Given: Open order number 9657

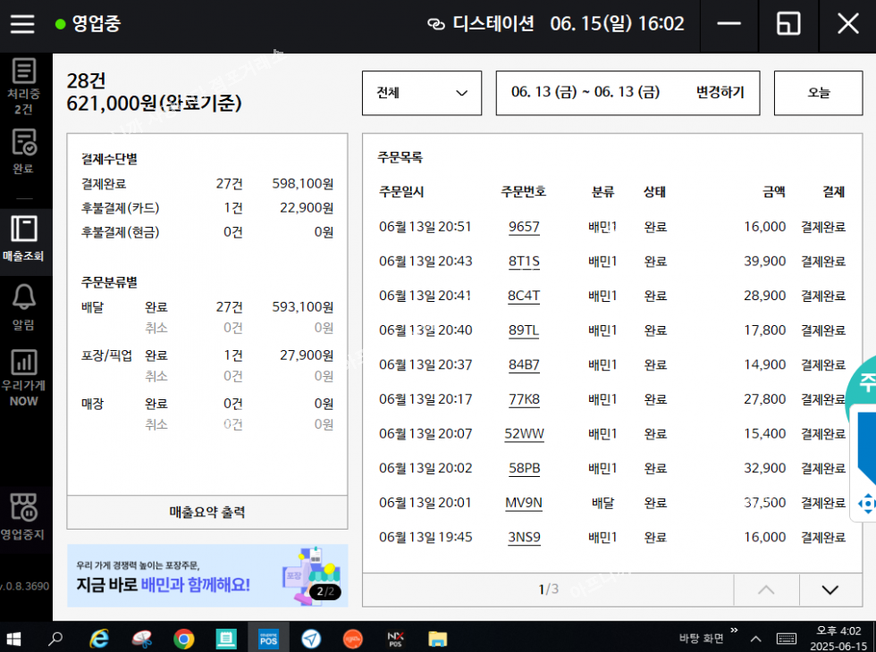Looking at the screenshot, I should point(524,227).
